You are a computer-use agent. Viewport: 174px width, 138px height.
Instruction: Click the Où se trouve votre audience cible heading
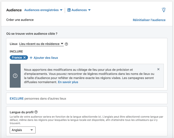32,34
